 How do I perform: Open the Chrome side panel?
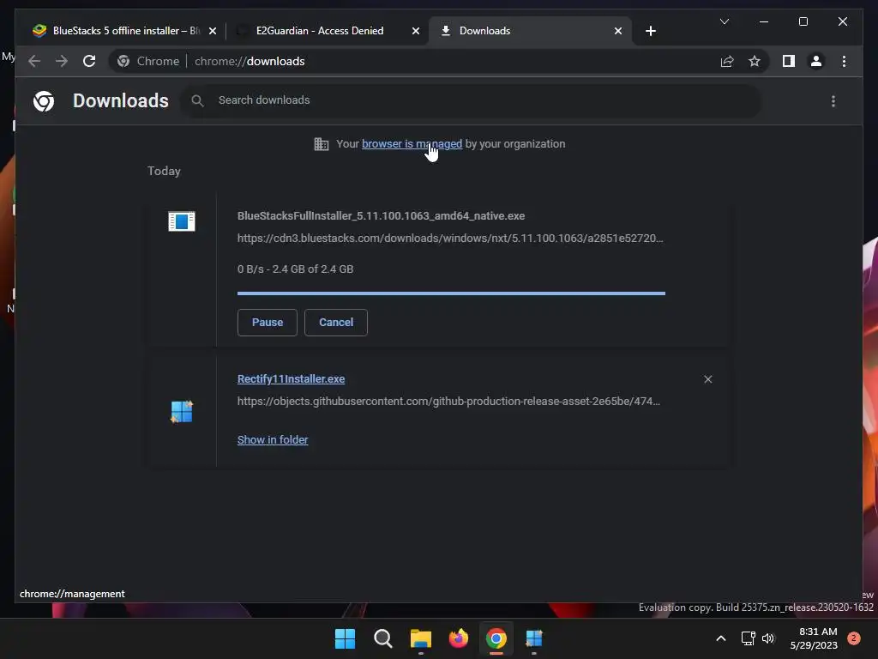click(x=789, y=61)
